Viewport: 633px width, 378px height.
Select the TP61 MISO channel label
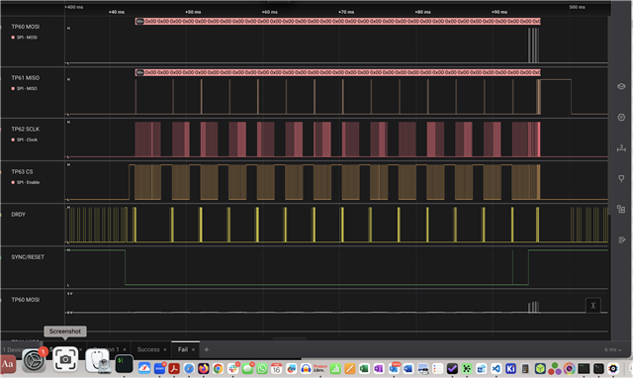(26, 77)
